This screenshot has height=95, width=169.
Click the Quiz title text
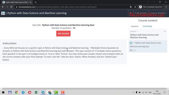click(63, 25)
